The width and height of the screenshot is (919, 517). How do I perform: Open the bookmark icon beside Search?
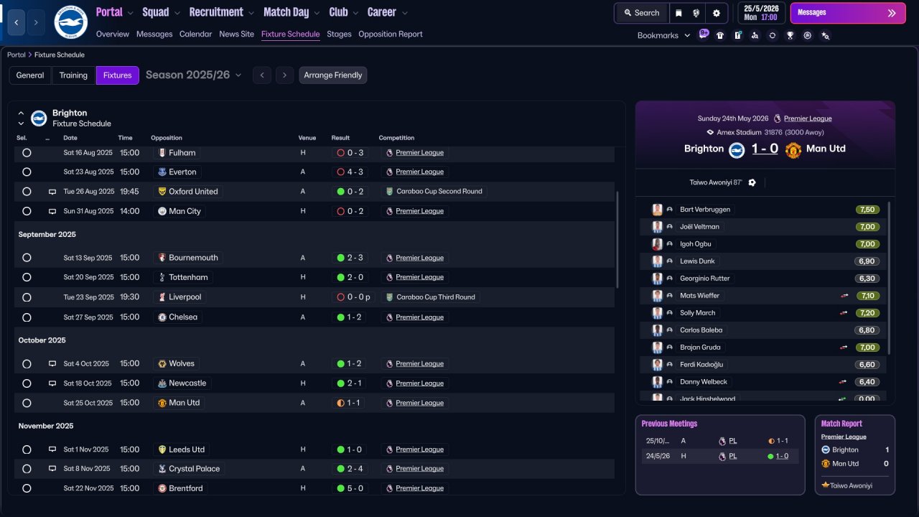679,13
